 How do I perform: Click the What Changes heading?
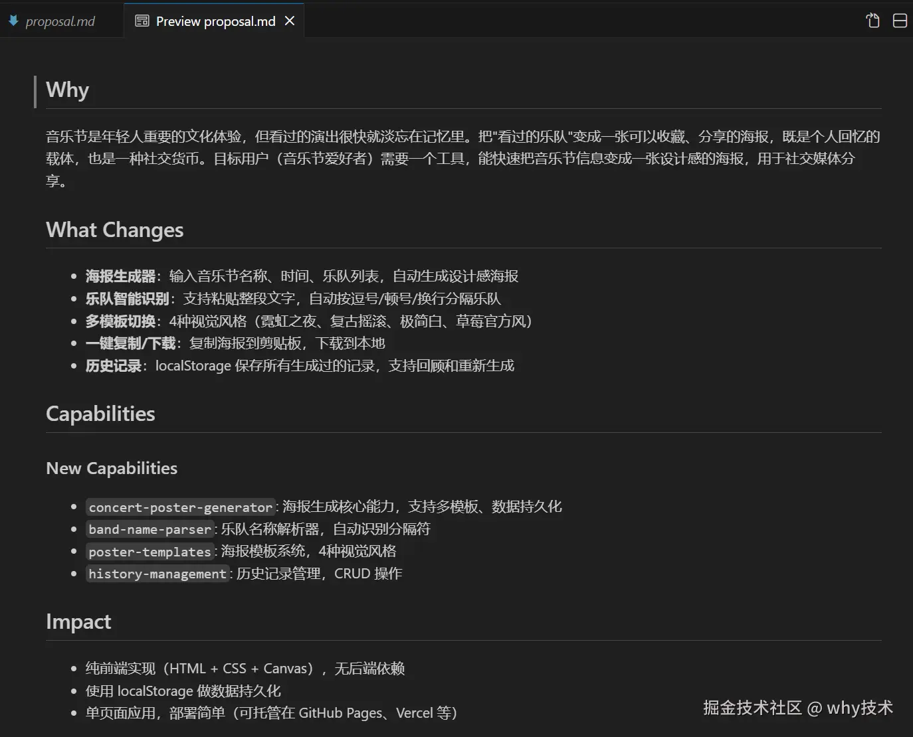pos(114,230)
